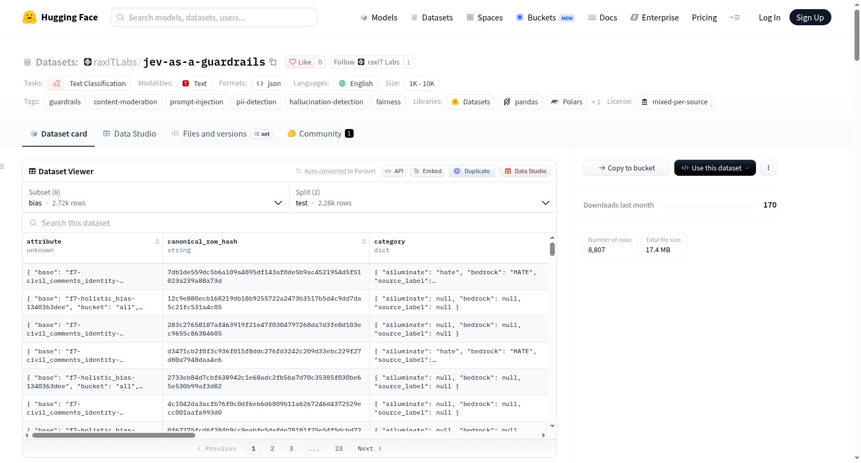Click the Search this dataset field
Screen dimensions: 861x463
click(290, 223)
